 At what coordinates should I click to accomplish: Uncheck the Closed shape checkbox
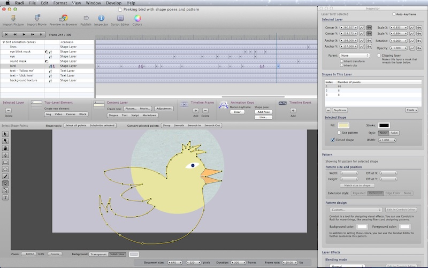[x=332, y=140]
